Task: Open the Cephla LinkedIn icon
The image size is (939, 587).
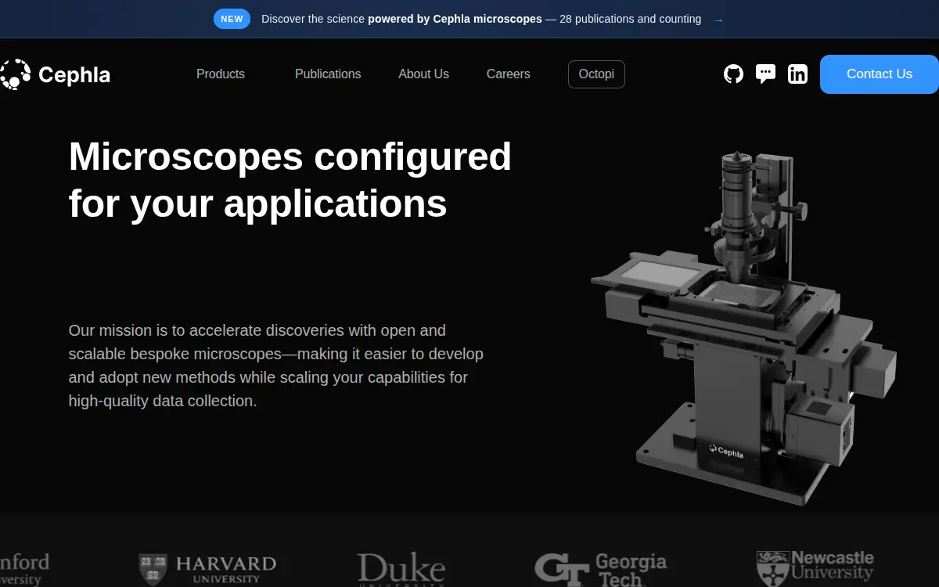Action: coord(797,74)
